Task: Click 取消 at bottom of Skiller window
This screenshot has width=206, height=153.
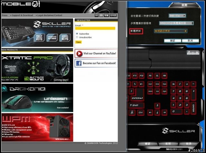Action: [189, 144]
